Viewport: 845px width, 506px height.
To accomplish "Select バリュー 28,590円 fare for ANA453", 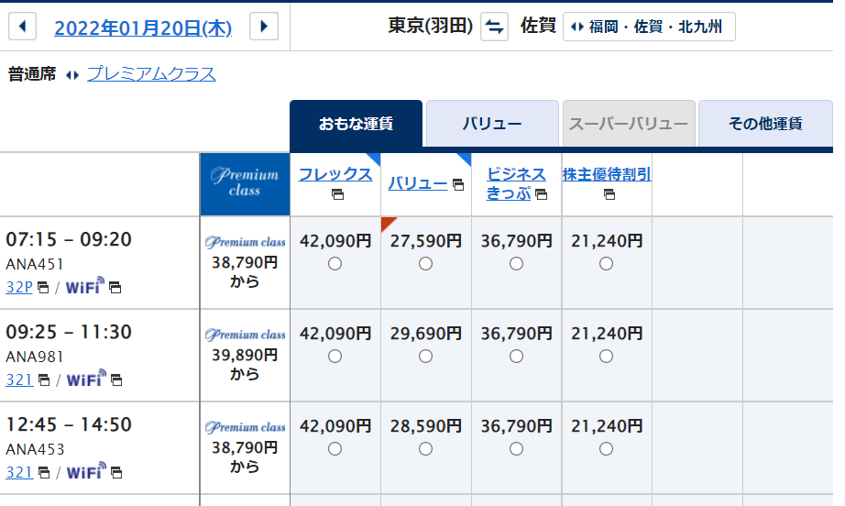I will [x=426, y=449].
